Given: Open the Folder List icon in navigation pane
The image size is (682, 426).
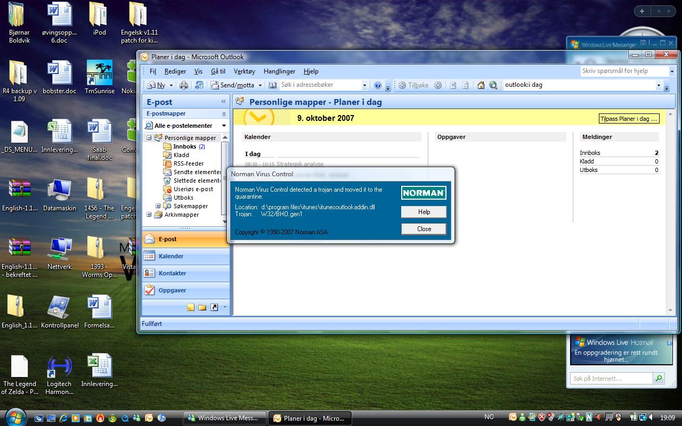Looking at the screenshot, I should tap(202, 307).
